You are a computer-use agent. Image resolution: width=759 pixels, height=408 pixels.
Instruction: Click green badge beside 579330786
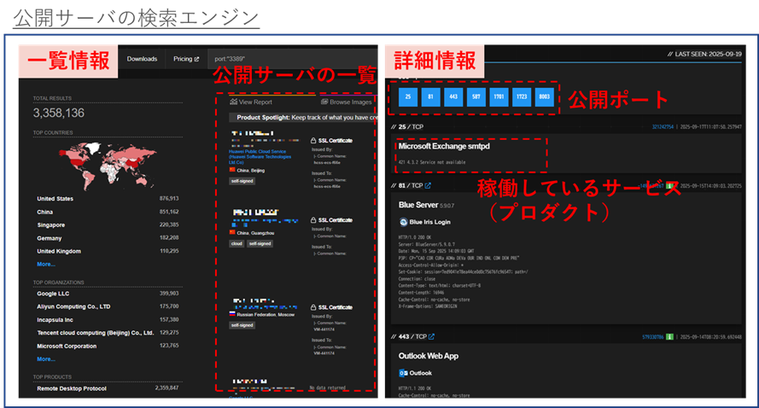coord(670,337)
